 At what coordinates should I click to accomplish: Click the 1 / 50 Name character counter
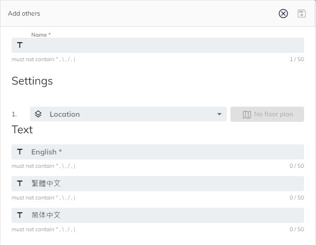coord(296,59)
